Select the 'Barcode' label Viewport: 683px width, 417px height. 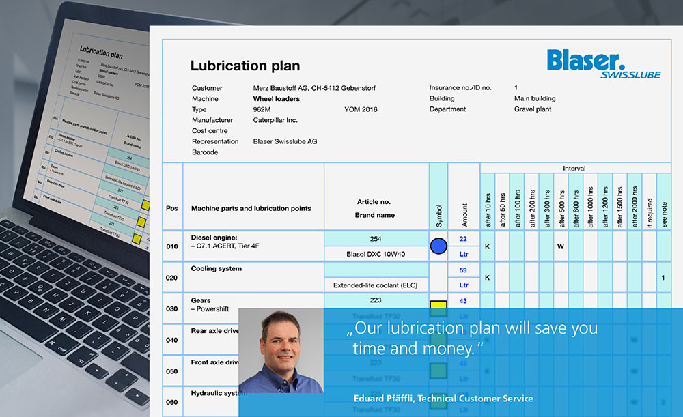pyautogui.click(x=205, y=152)
